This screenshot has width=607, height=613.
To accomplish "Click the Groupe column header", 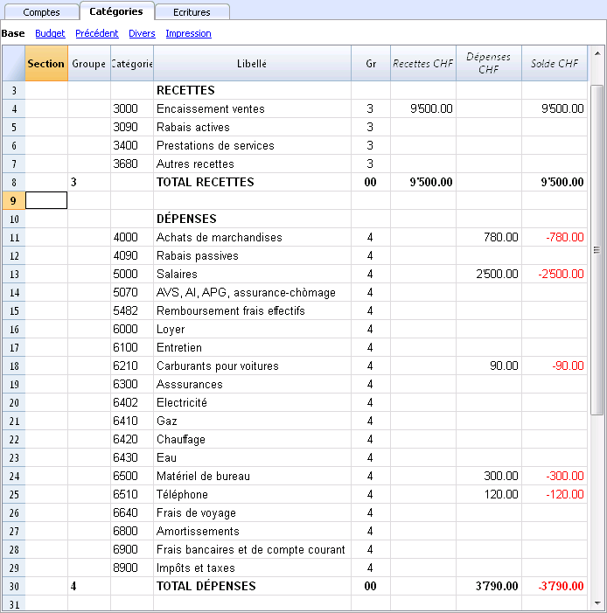I will (89, 63).
